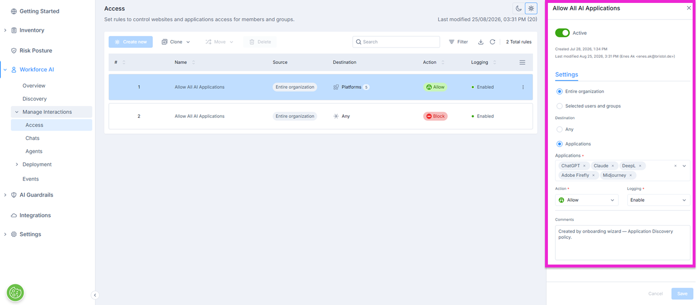The height and width of the screenshot is (305, 697).
Task: Expand the Deployment section
Action: 17,164
